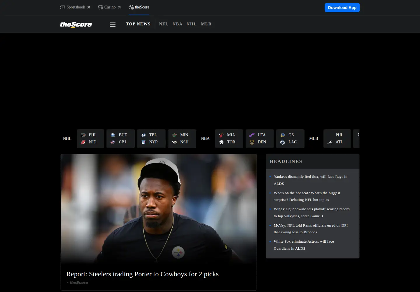Image resolution: width=420 pixels, height=292 pixels.
Task: Select the NHL scoreboard league label
Action: click(67, 139)
